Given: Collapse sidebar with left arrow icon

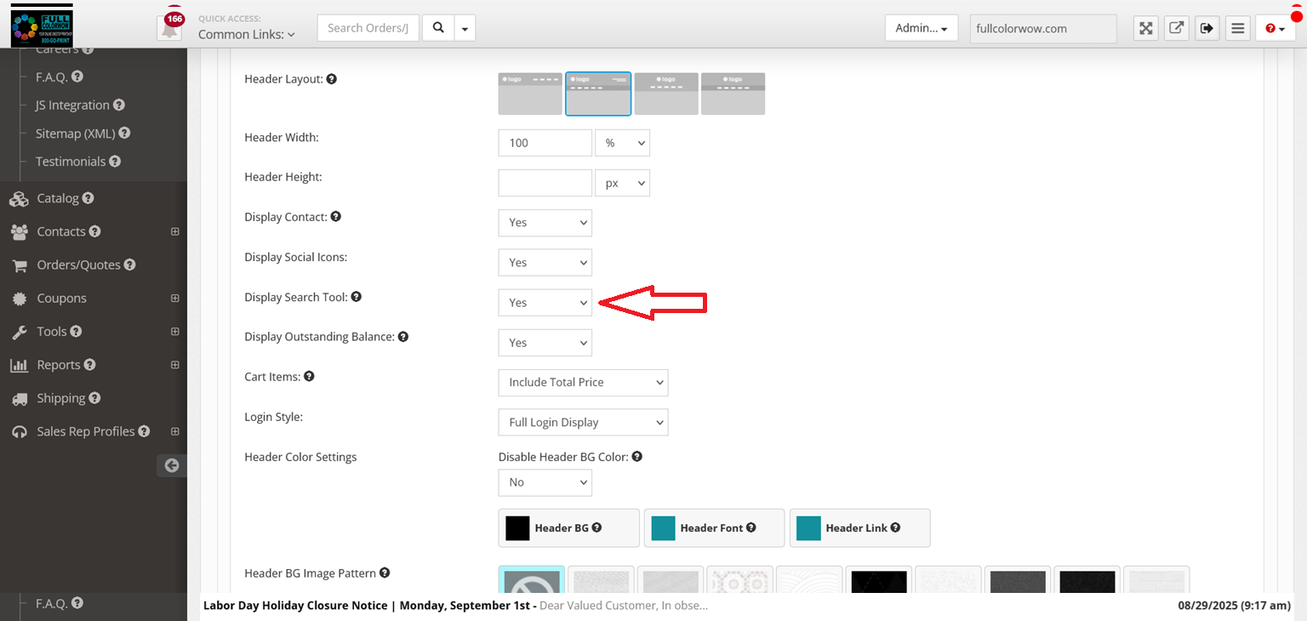Looking at the screenshot, I should pyautogui.click(x=172, y=465).
